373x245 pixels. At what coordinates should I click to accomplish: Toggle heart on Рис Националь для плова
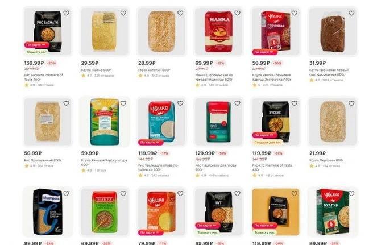[x=238, y=103]
